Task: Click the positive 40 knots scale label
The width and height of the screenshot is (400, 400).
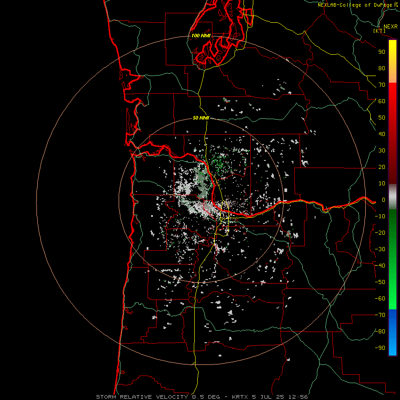Action: coord(382,134)
